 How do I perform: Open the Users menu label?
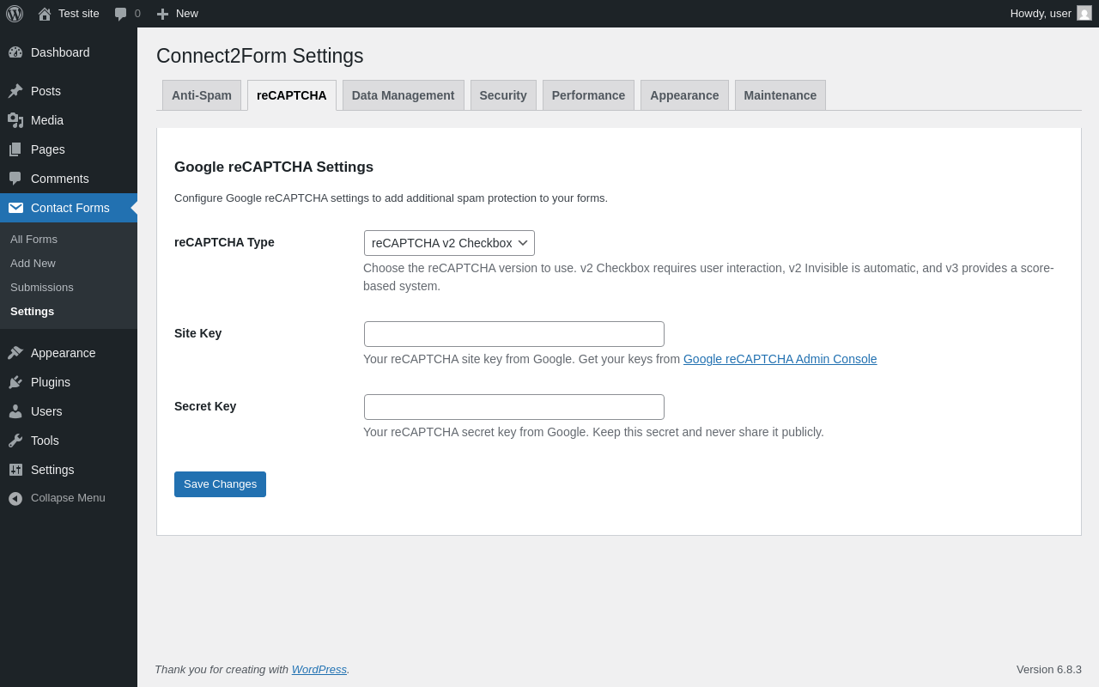[x=46, y=411]
